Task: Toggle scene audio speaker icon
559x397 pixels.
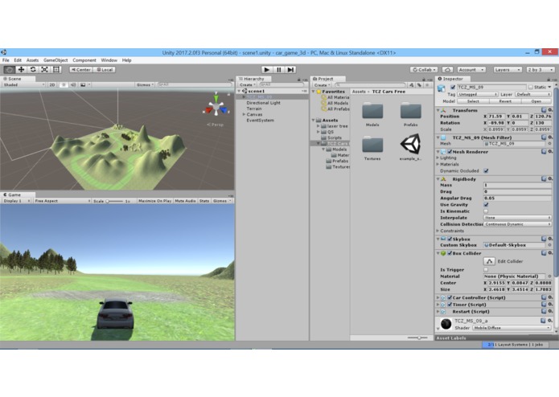Action: click(72, 84)
